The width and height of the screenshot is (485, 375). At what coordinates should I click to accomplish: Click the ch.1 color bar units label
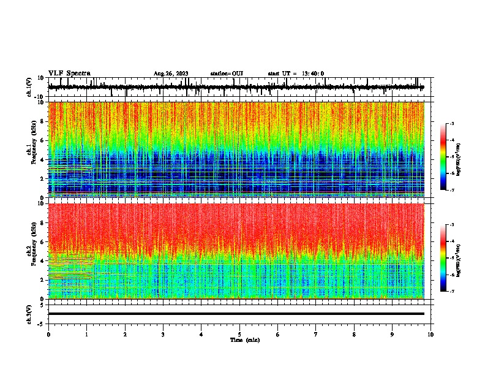[x=459, y=159]
